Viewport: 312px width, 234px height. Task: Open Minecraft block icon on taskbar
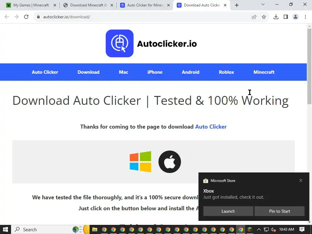click(x=250, y=230)
